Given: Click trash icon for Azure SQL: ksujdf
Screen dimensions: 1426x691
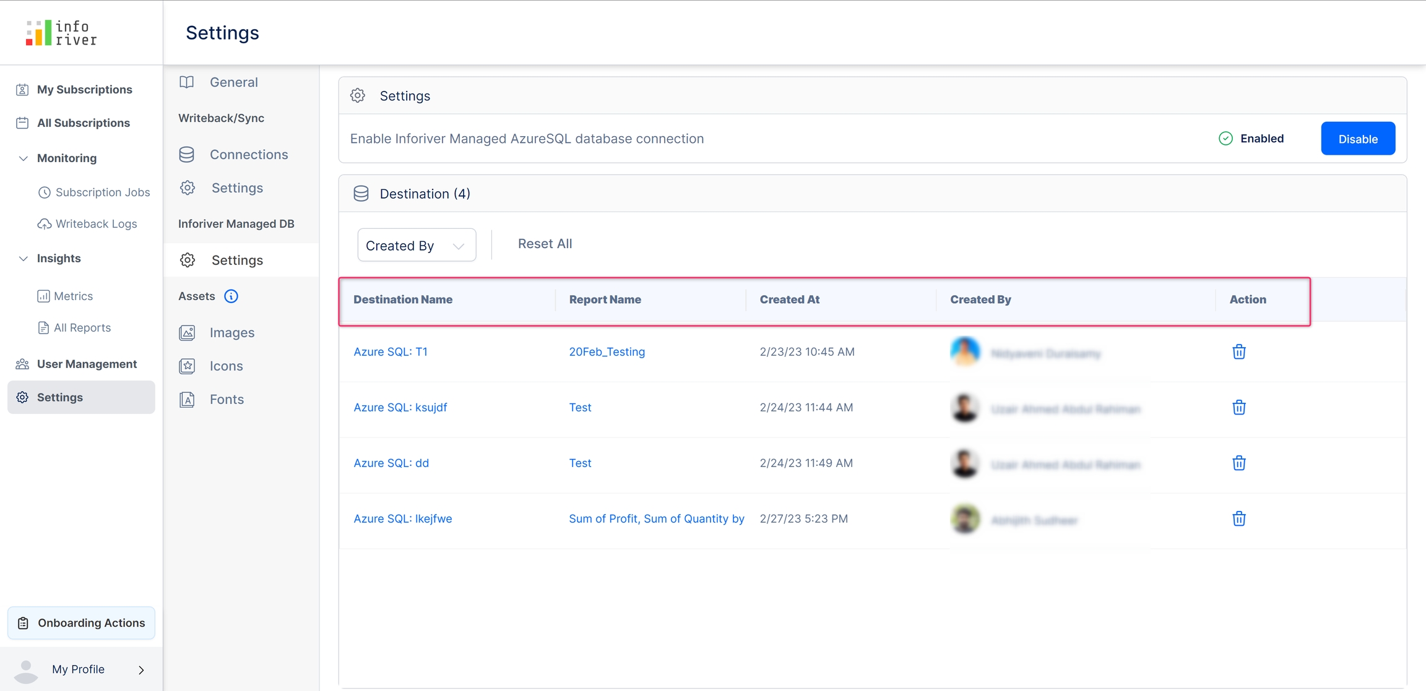Looking at the screenshot, I should coord(1238,408).
